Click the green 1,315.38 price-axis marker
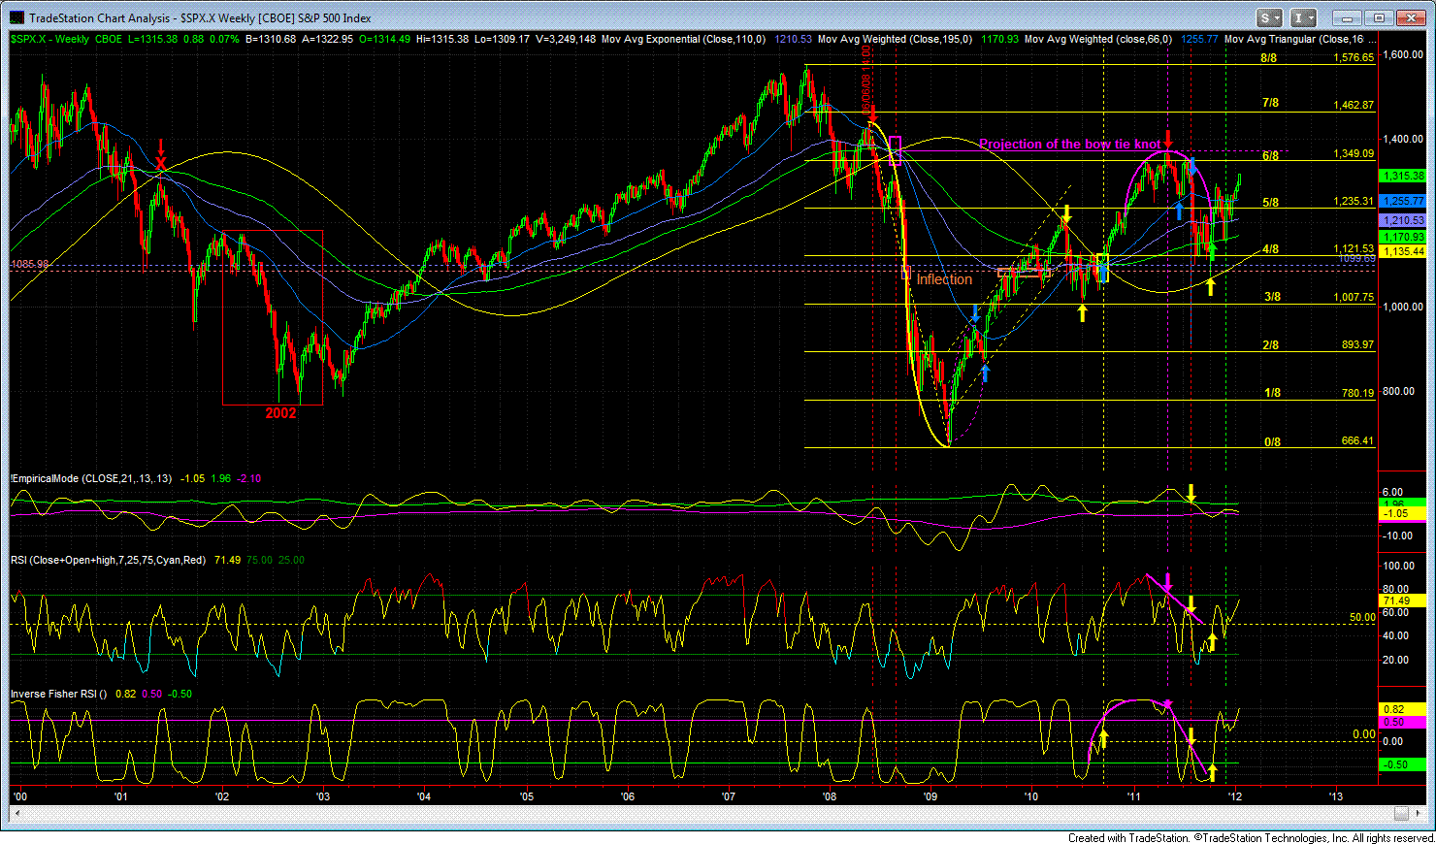Viewport: 1436px width, 844px height. 1402,176
